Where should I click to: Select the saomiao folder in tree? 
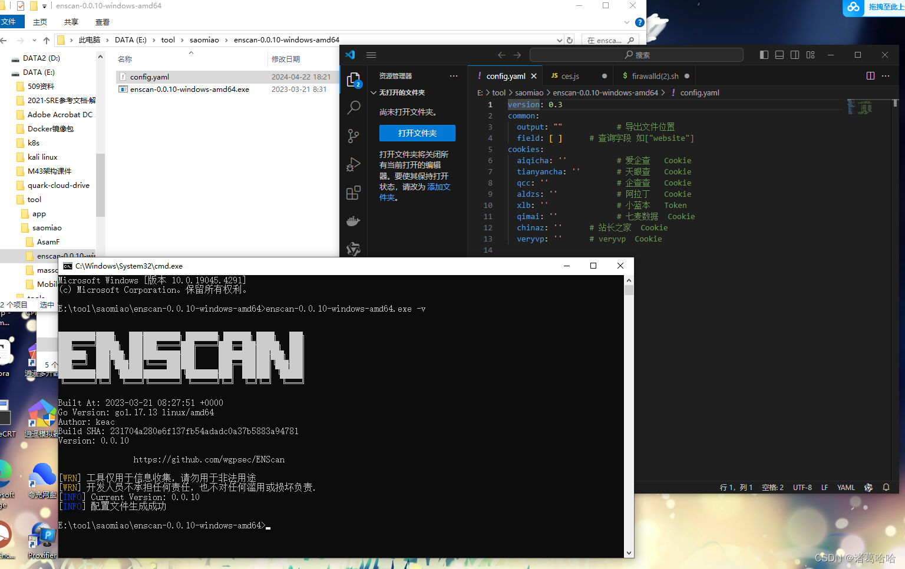pos(47,228)
